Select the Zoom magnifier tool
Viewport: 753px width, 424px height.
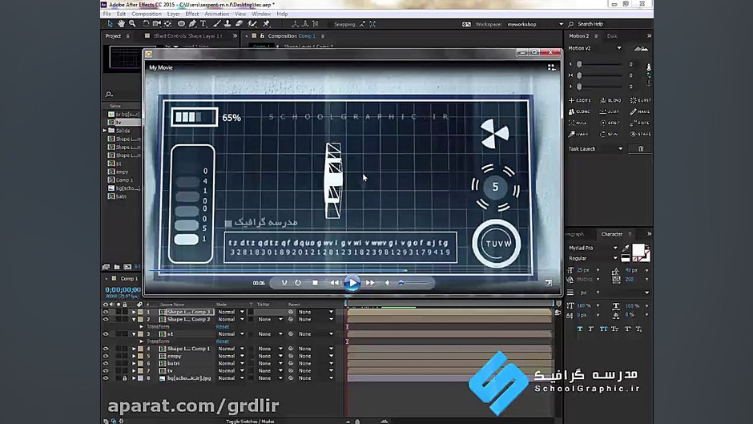(x=132, y=23)
